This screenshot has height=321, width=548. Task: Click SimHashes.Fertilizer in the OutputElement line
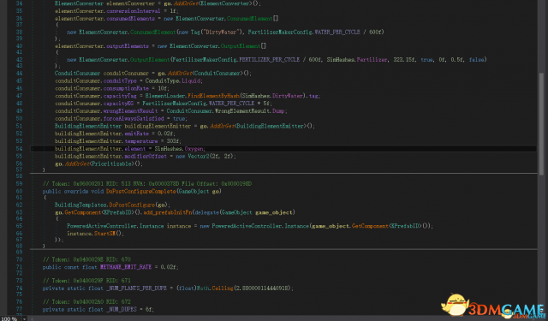357,60
